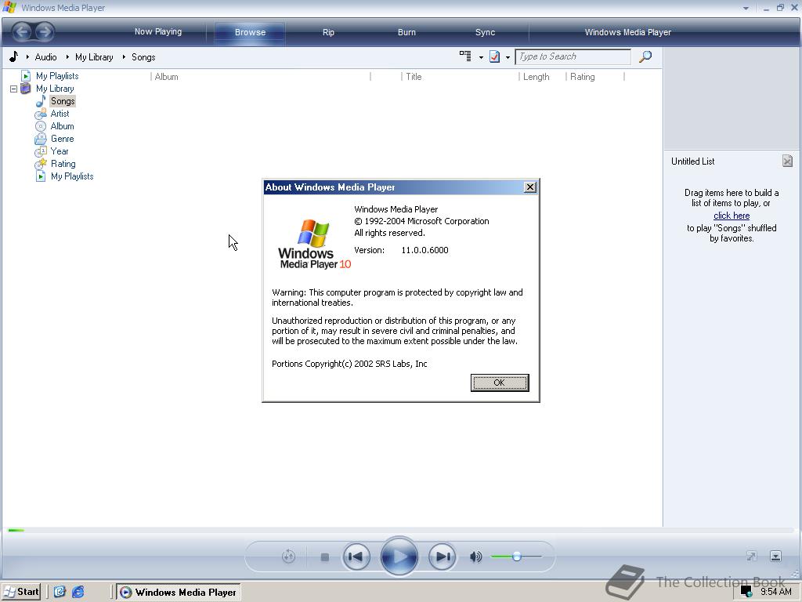Open the Windows Start menu
The height and width of the screenshot is (602, 802).
(21, 592)
